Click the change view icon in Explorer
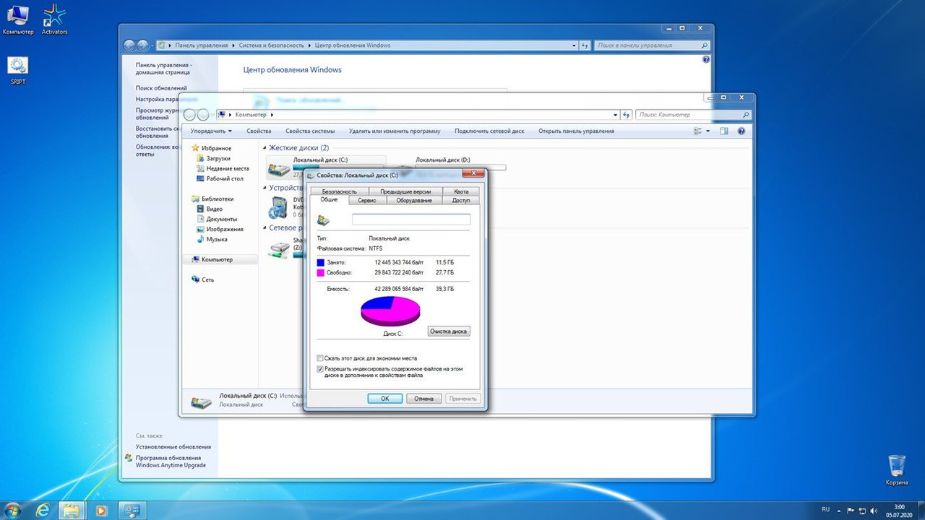Viewport: 925px width, 520px height. 697,131
